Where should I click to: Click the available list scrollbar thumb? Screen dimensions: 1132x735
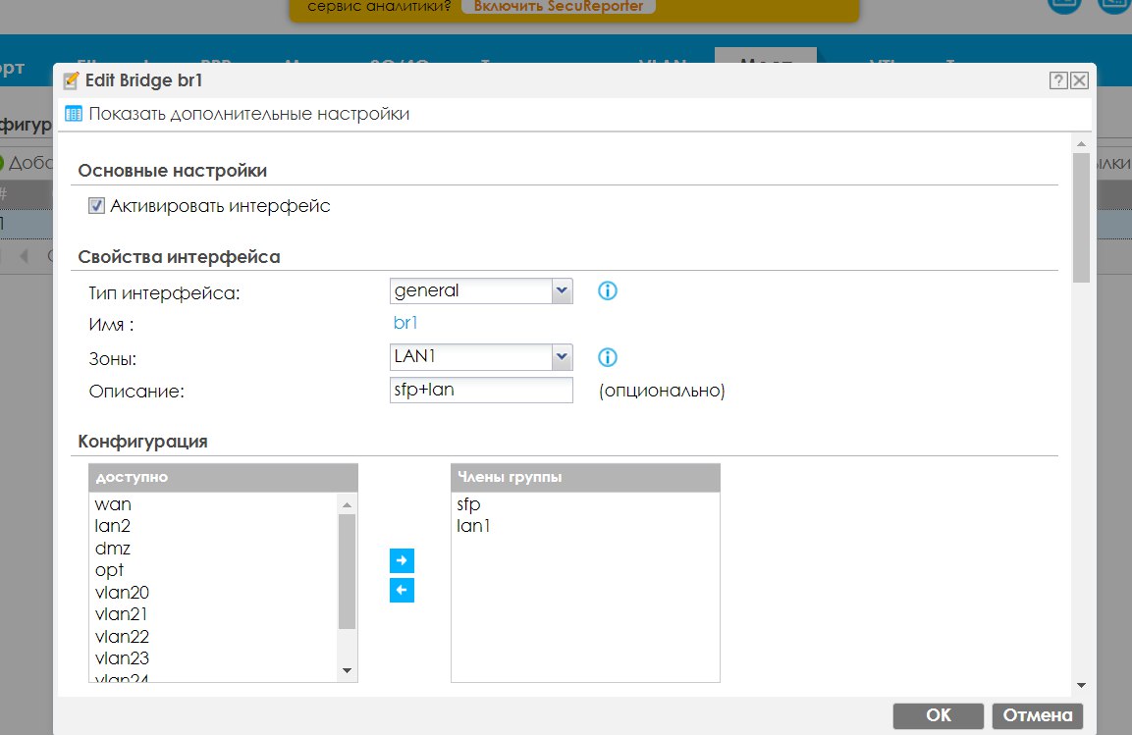point(348,571)
